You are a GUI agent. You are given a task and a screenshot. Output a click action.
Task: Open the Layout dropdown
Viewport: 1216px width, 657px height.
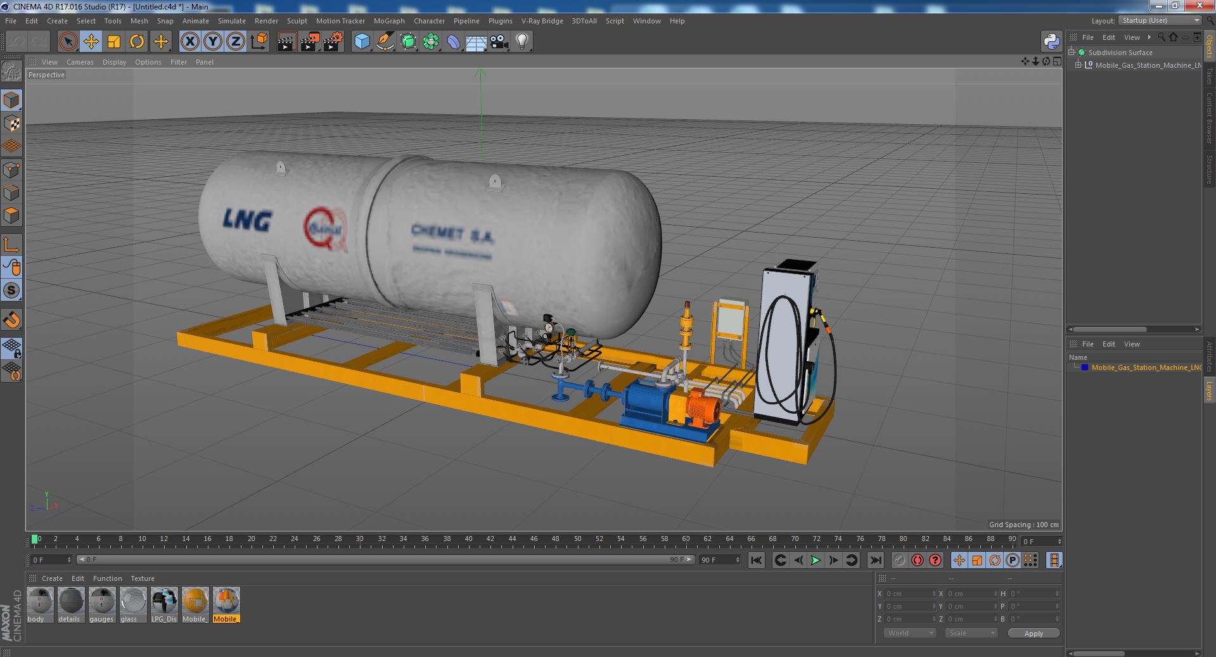(x=1160, y=21)
